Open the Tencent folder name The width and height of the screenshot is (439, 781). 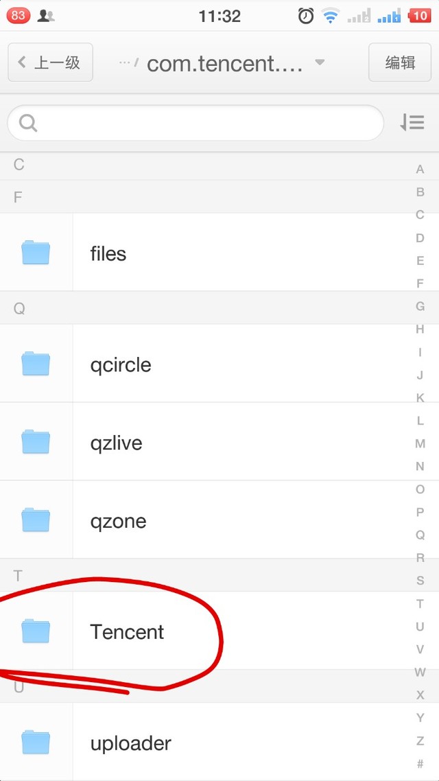coord(127,631)
